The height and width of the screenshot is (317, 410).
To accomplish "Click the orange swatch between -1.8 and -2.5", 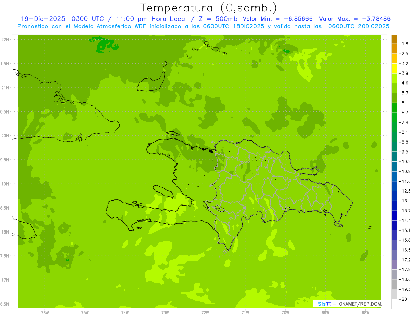I will pyautogui.click(x=394, y=49).
